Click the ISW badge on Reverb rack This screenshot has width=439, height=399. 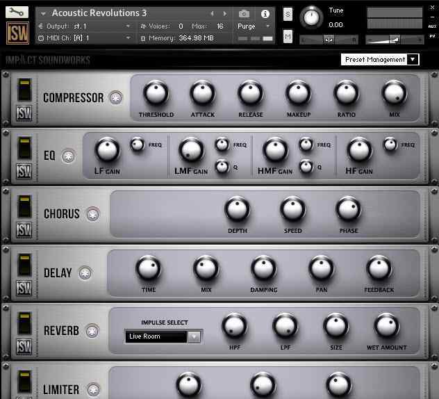[x=24, y=347]
